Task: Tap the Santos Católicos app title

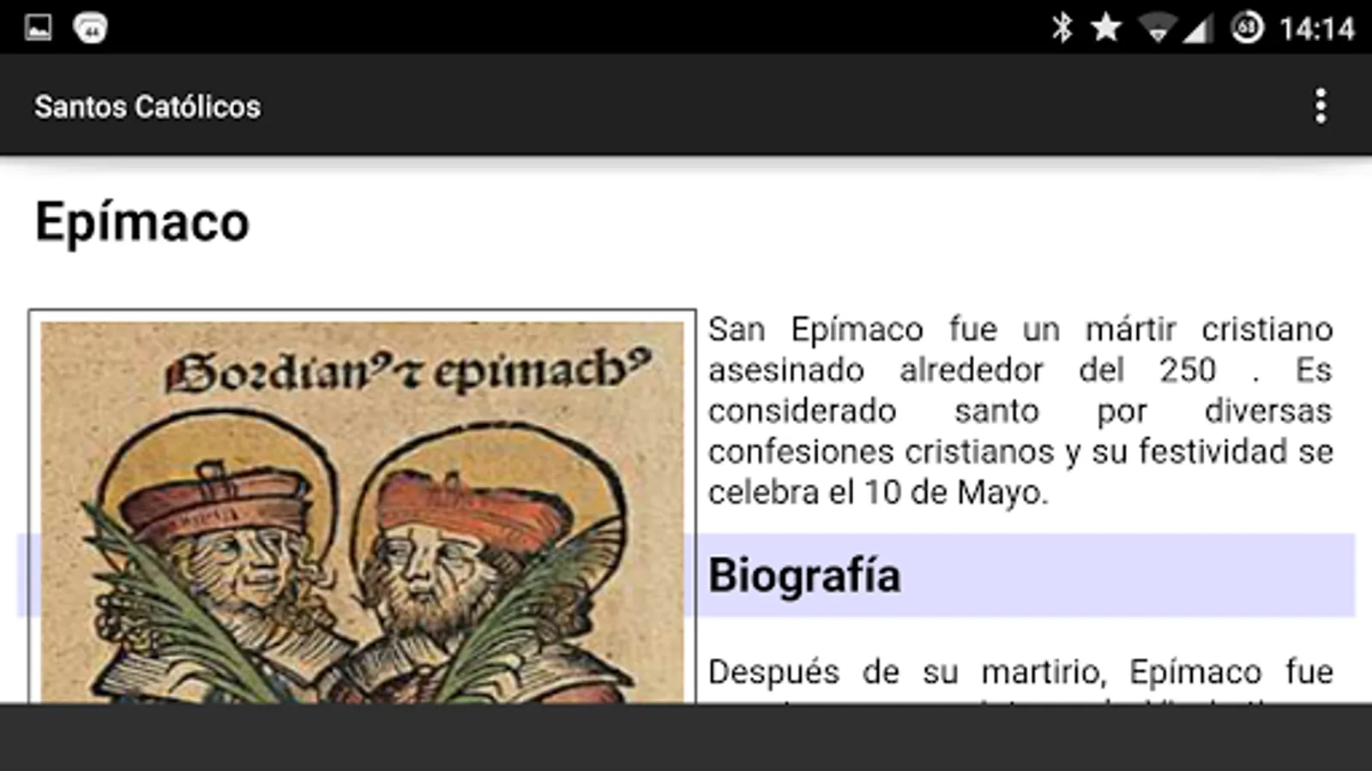Action: (147, 107)
